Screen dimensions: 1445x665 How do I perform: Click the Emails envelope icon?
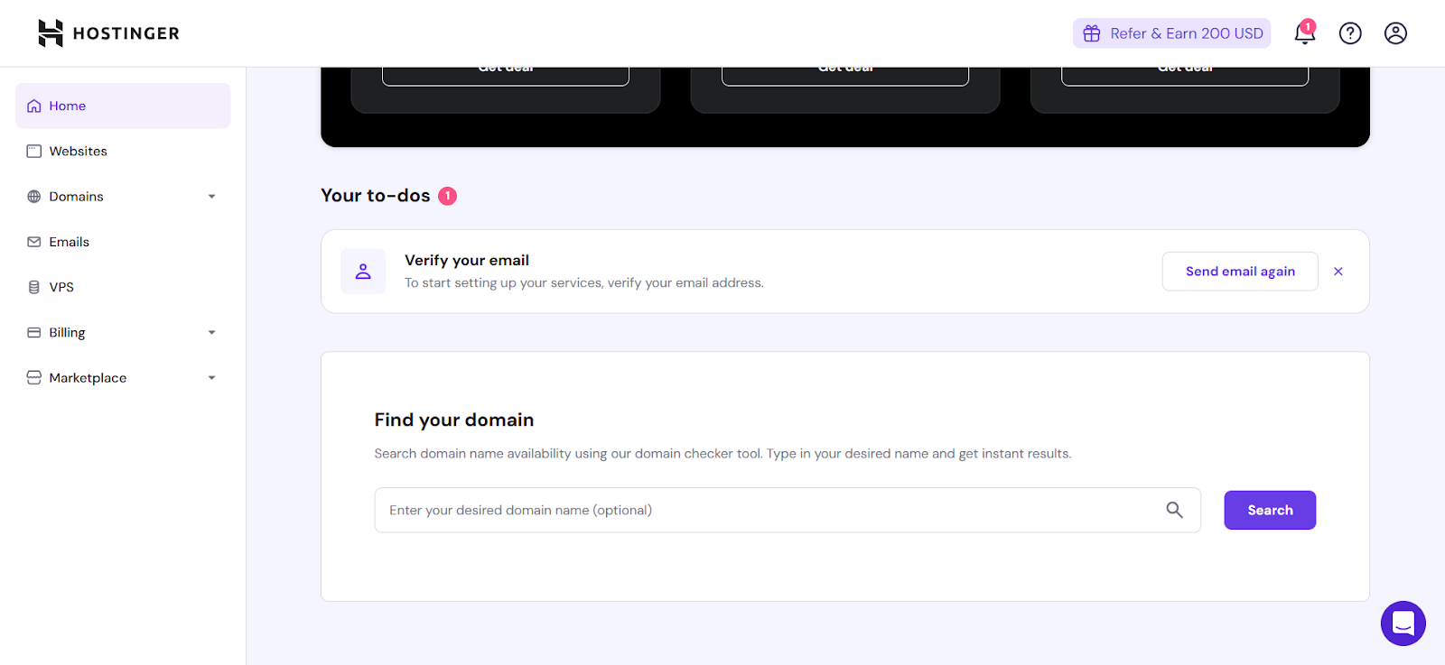[x=34, y=242]
